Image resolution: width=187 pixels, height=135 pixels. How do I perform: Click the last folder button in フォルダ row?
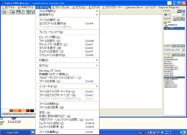[x=183, y=19]
